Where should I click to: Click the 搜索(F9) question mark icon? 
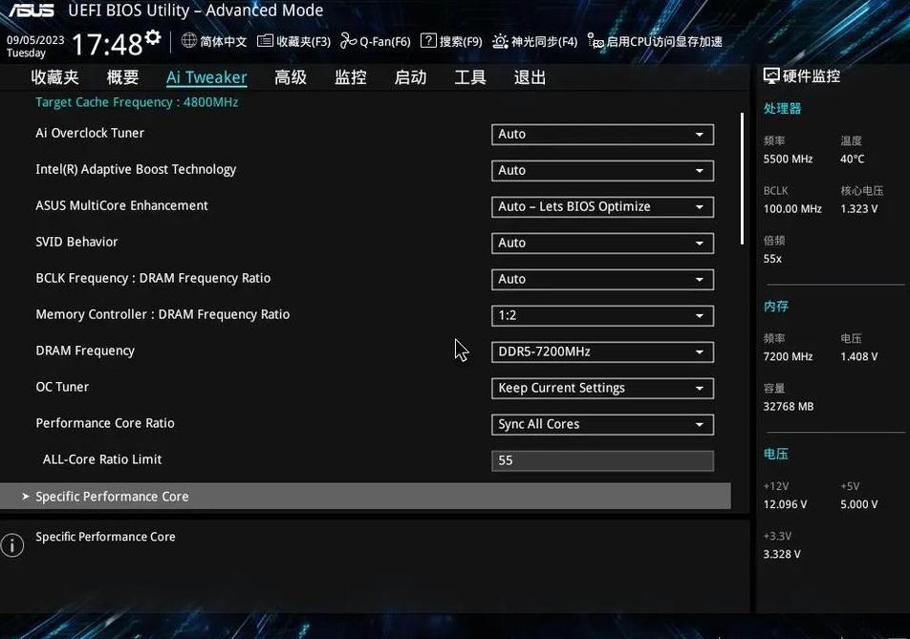[428, 40]
